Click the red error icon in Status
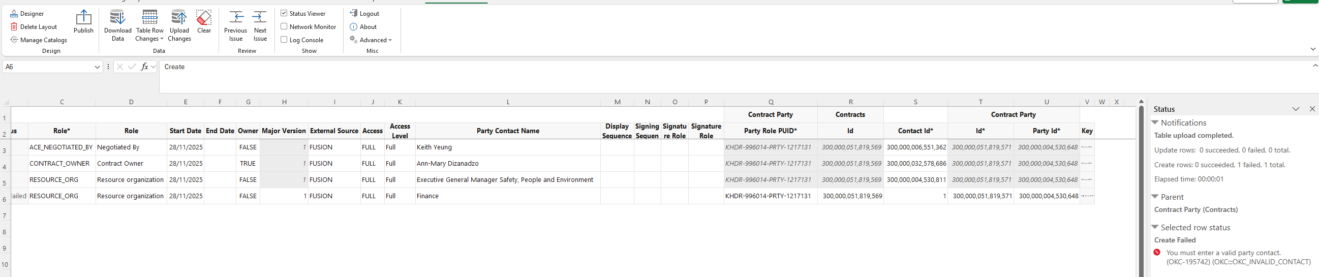 pyautogui.click(x=1157, y=253)
